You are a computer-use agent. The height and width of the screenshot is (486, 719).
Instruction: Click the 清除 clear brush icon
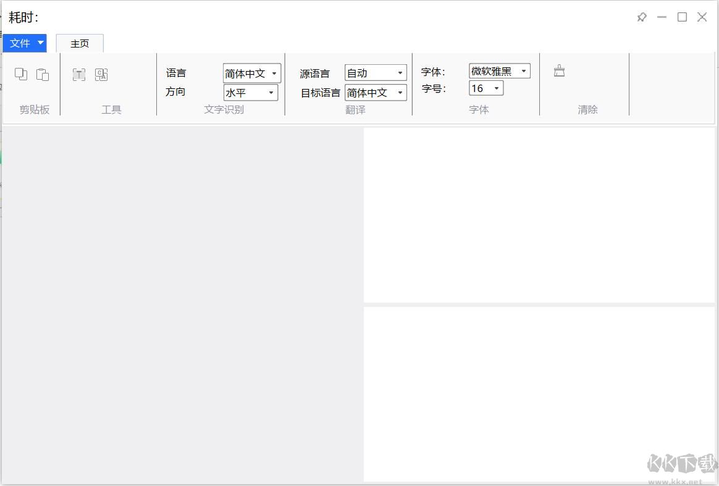pyautogui.click(x=559, y=70)
